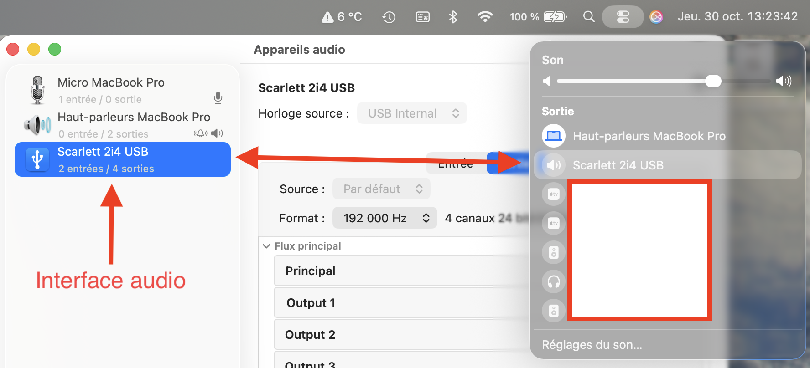This screenshot has height=368, width=810.
Task: Open the 192 000 Hz format dropdown
Action: click(x=384, y=218)
